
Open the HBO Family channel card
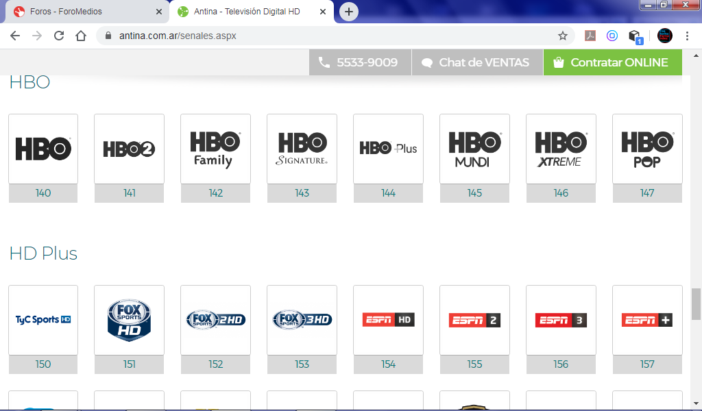click(x=215, y=149)
